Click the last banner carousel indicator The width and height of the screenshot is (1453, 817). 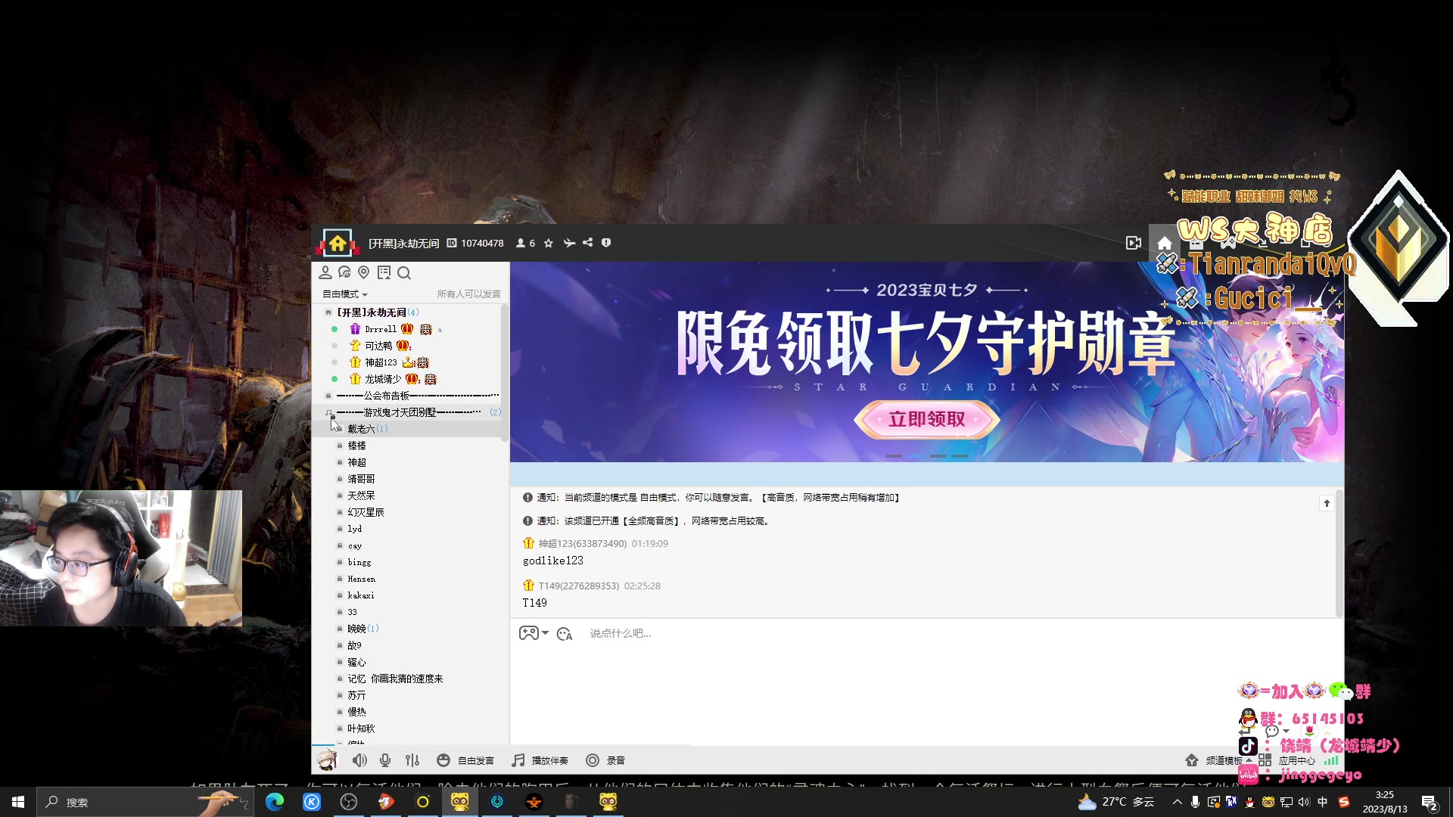(960, 456)
